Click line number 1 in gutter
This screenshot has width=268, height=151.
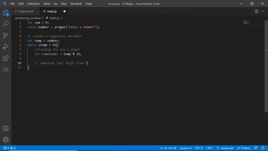(x=20, y=23)
